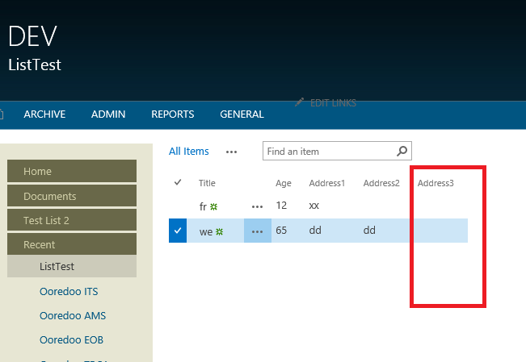Toggle the select-all checkmark in header
The width and height of the screenshot is (526, 362).
(x=178, y=182)
